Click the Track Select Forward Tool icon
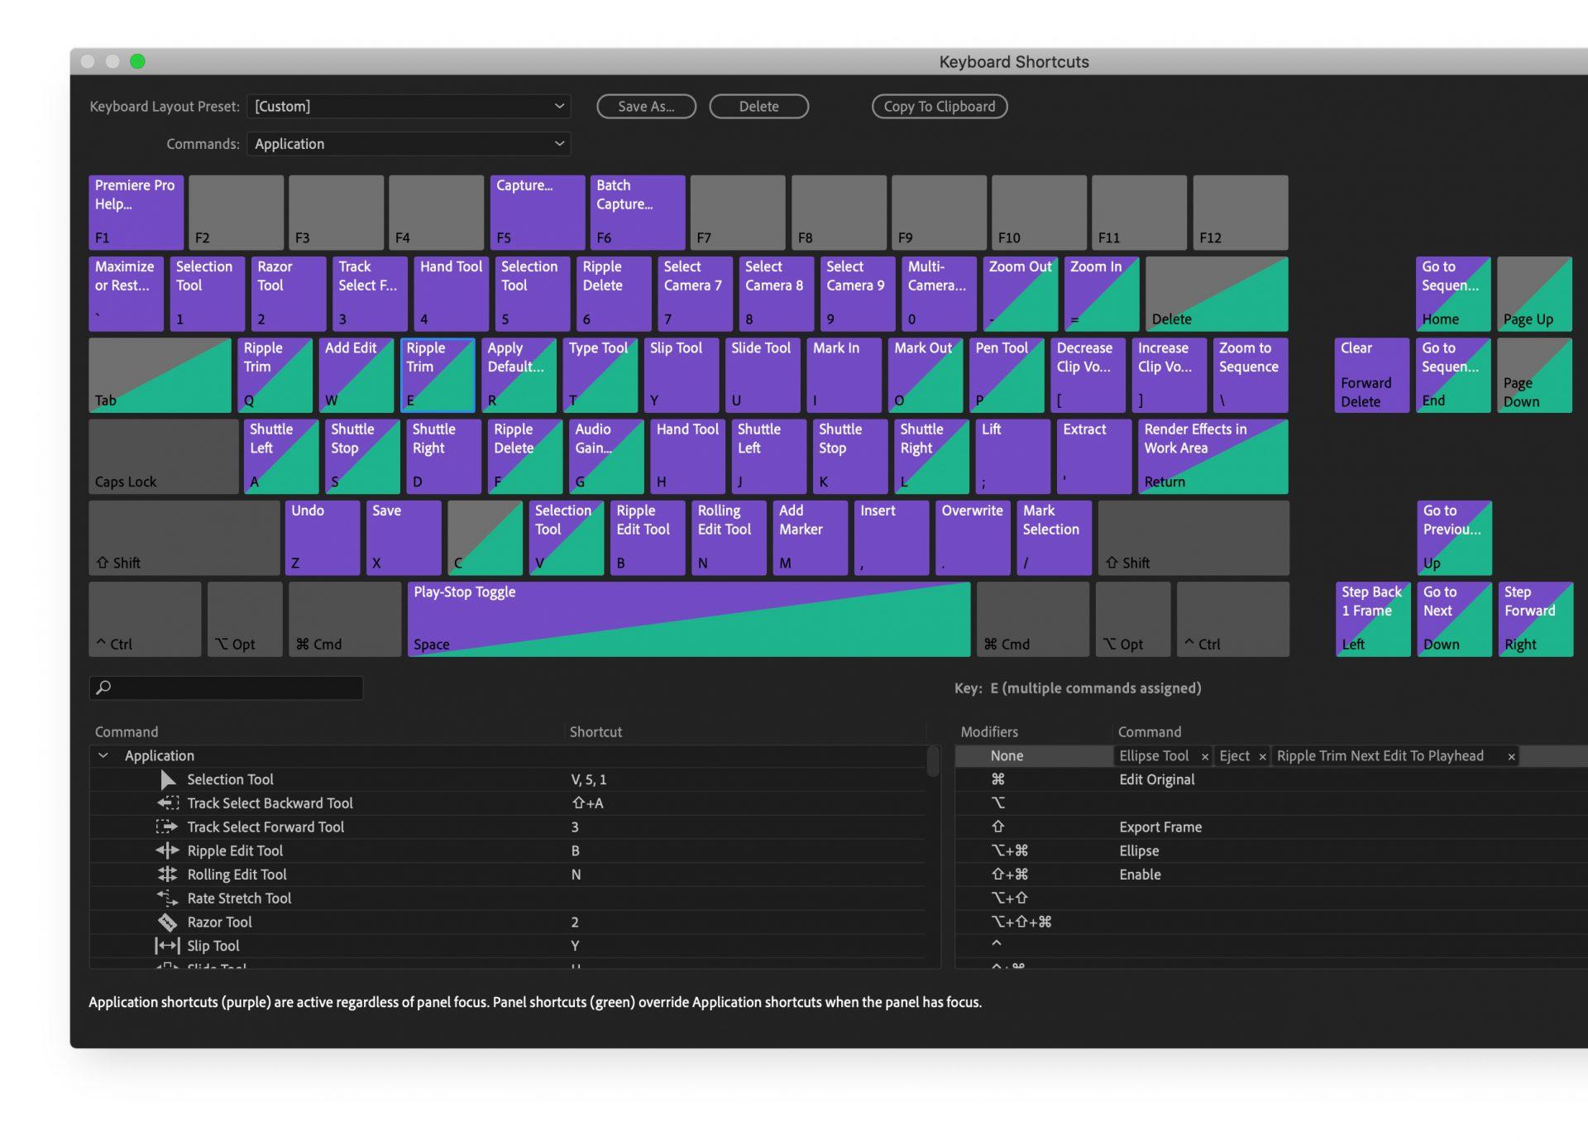 point(167,827)
